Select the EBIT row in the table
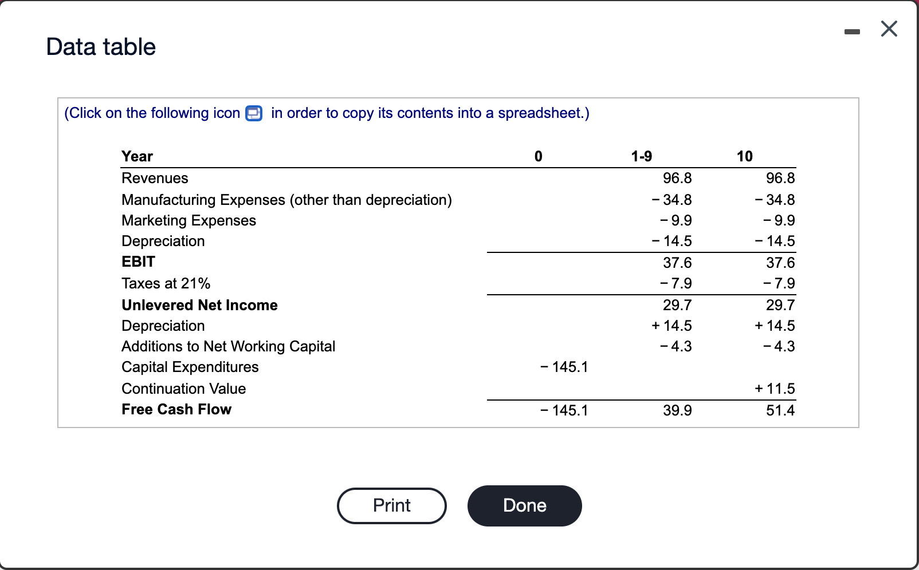Viewport: 919px width, 570px height. tap(138, 262)
